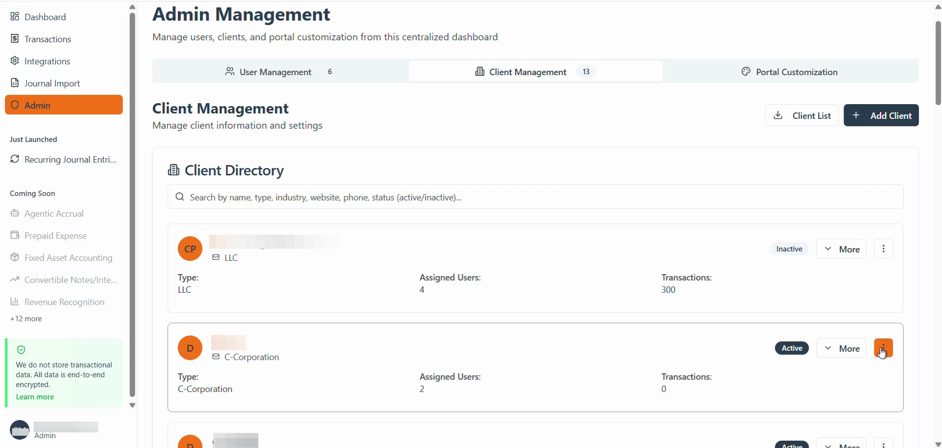The image size is (942, 448).
Task: Open Recurring Journal Entries feature
Action: [x=64, y=160]
